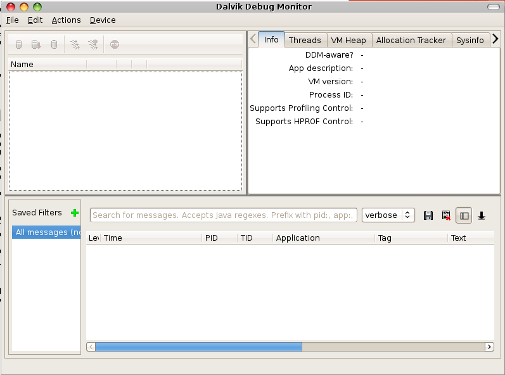Viewport: 505px width, 375px height.
Task: Click the yellow minimize window button
Action: click(24, 7)
